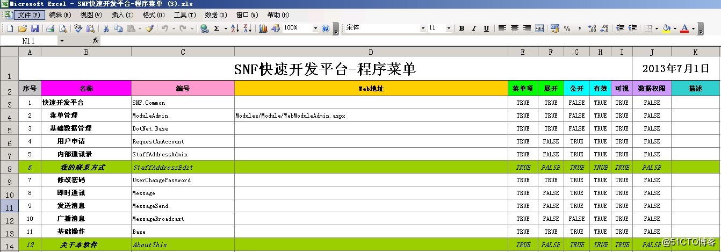
Task: Click the Open file folder icon
Action: click(x=22, y=28)
